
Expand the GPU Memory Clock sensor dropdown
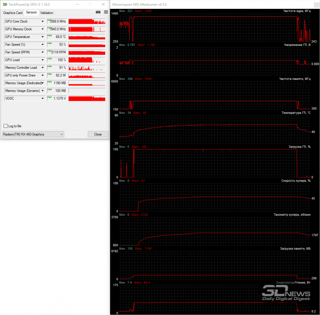(x=42, y=29)
